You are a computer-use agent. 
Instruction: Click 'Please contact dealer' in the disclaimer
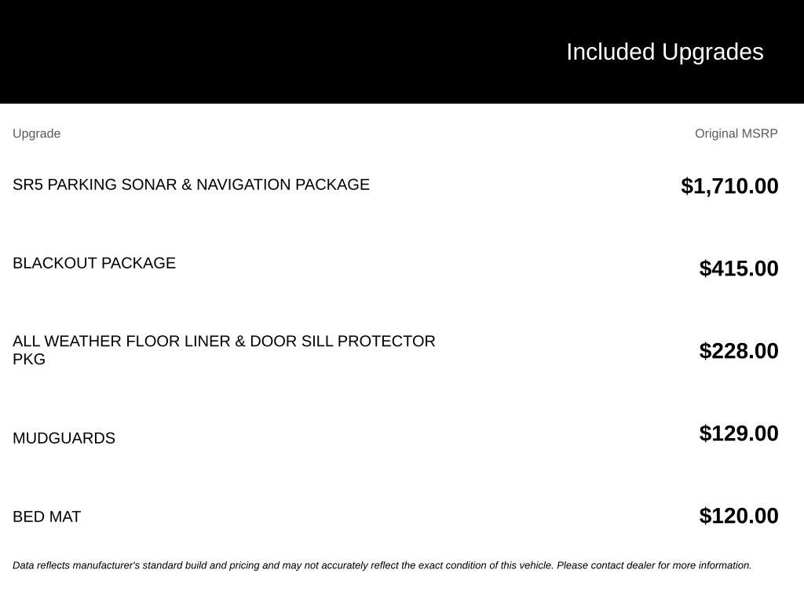coord(605,565)
